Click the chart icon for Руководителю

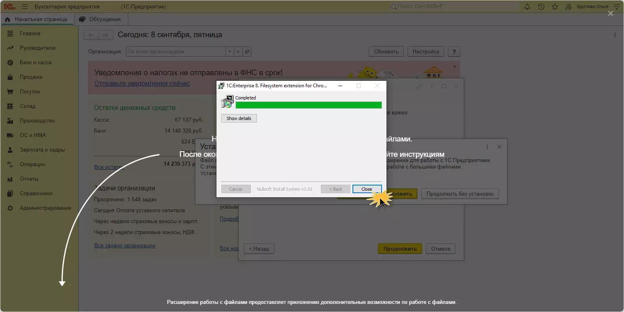click(11, 48)
